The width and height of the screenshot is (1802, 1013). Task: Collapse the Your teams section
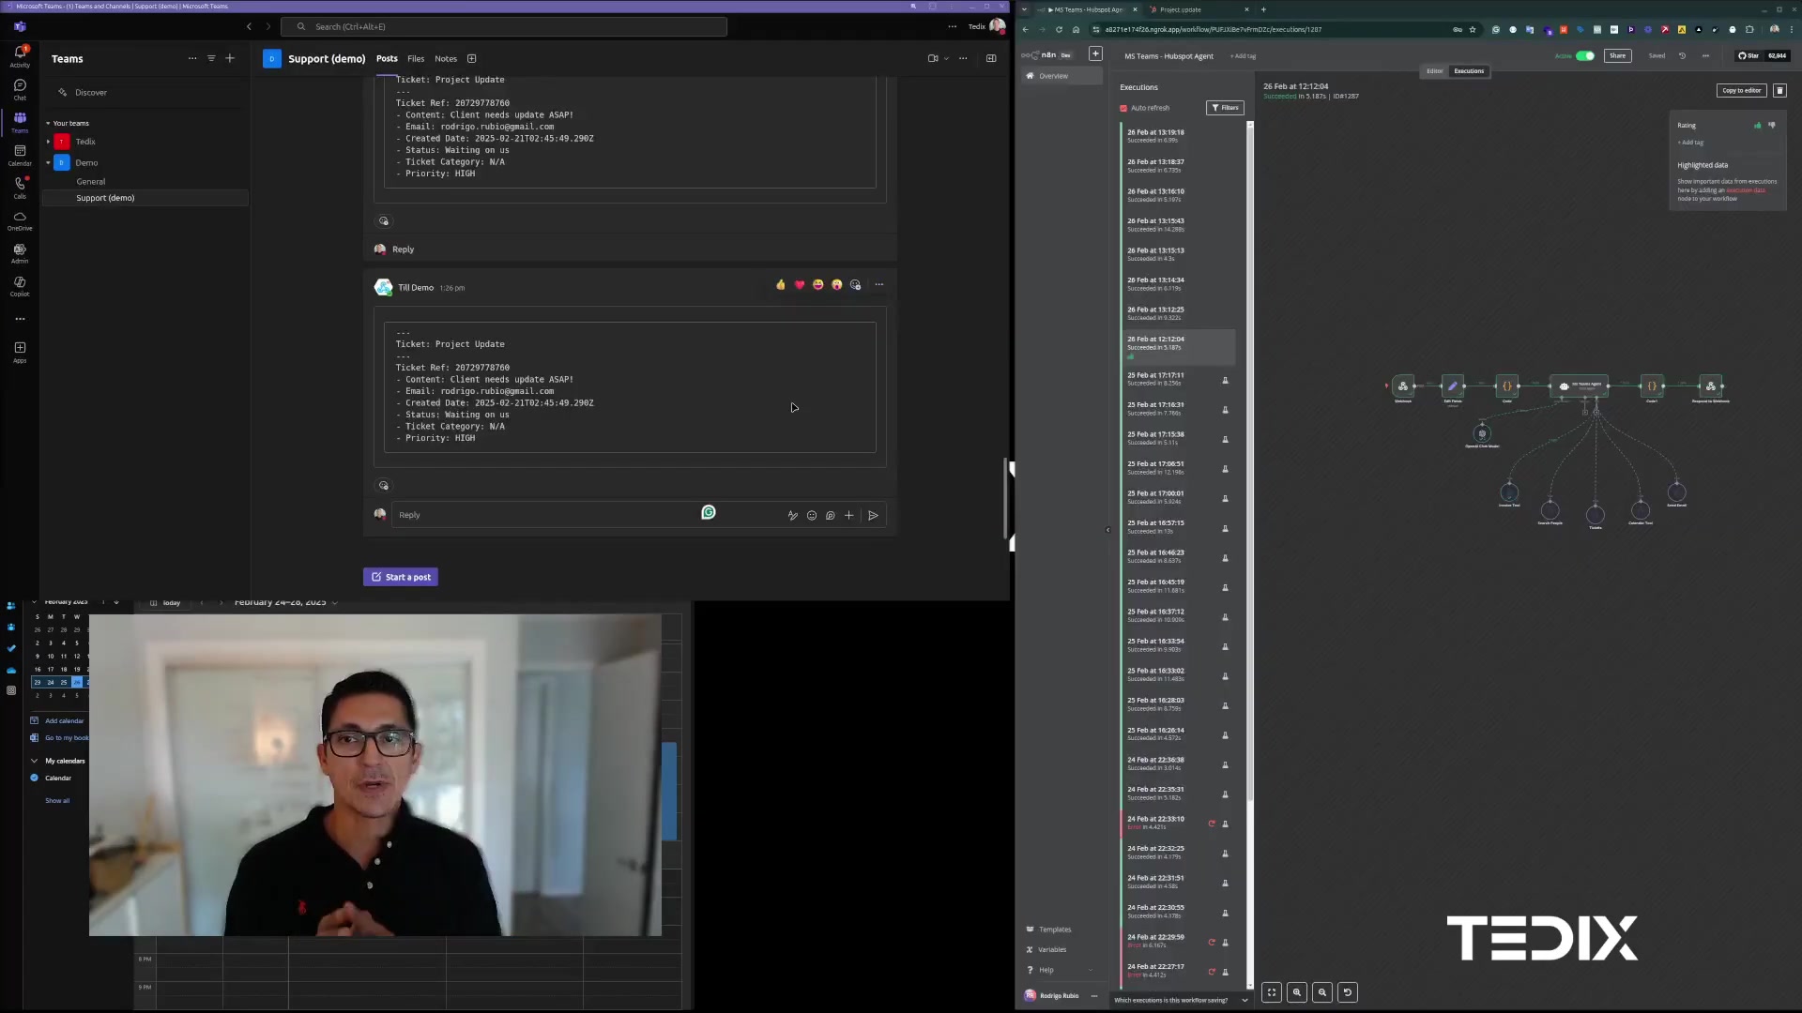pos(48,123)
